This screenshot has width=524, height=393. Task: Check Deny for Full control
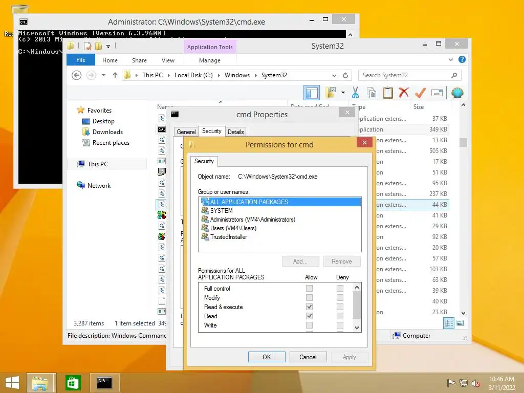[x=340, y=288]
